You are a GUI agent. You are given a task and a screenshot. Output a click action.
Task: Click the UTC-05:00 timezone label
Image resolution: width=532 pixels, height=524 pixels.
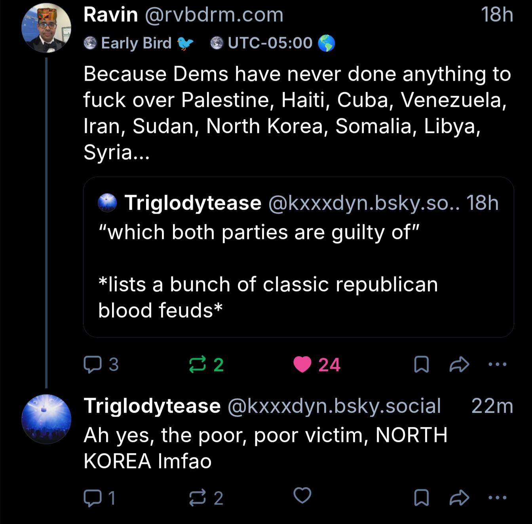click(x=270, y=43)
